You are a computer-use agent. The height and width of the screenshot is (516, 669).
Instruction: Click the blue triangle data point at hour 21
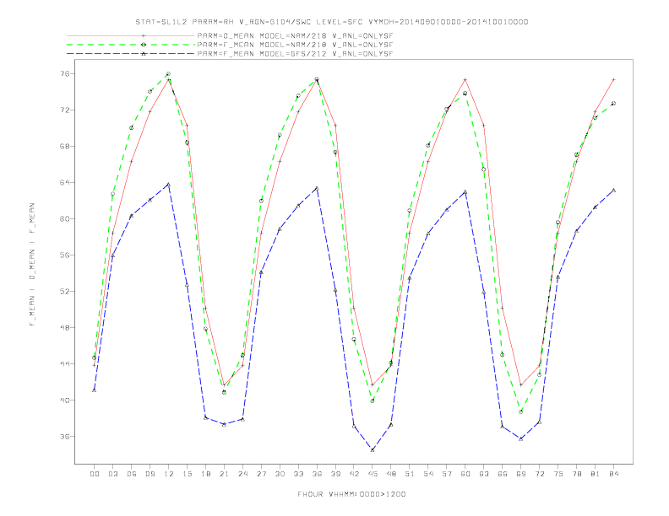[224, 424]
